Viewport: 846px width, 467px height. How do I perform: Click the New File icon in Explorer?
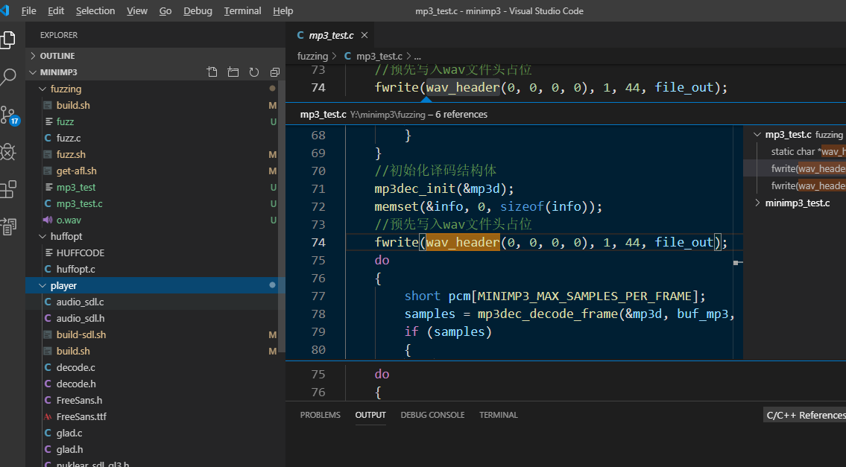[x=212, y=72]
